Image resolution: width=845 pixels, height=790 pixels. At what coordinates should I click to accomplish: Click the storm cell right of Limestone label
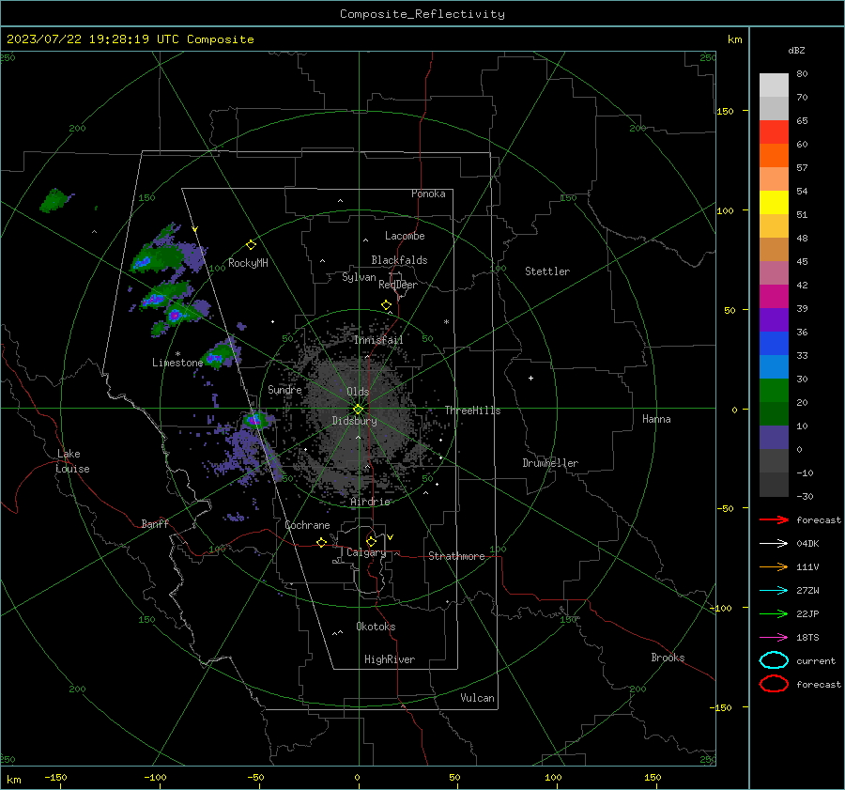click(220, 354)
